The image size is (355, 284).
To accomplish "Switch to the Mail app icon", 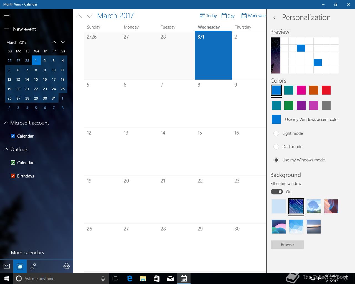I will 7,266.
